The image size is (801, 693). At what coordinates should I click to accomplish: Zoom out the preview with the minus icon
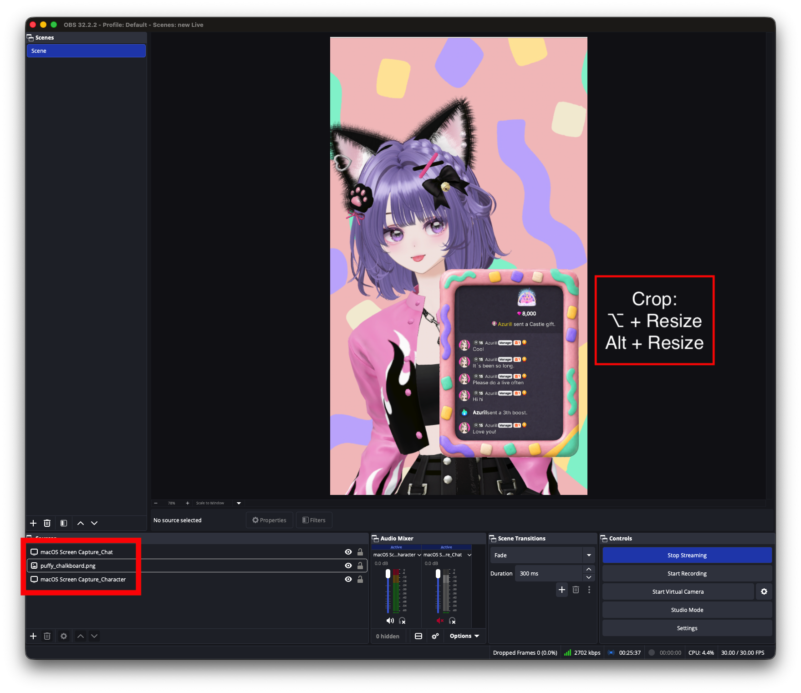156,503
